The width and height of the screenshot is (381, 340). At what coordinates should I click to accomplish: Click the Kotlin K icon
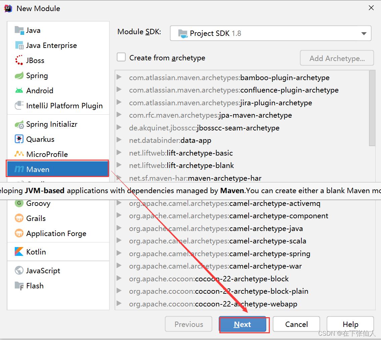tap(19, 251)
